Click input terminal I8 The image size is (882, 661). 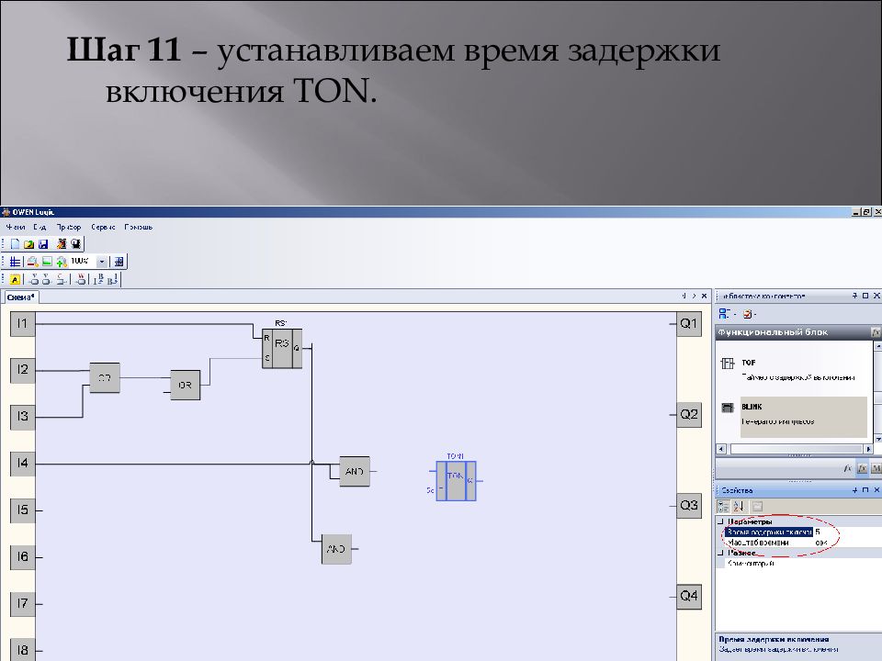(x=22, y=650)
